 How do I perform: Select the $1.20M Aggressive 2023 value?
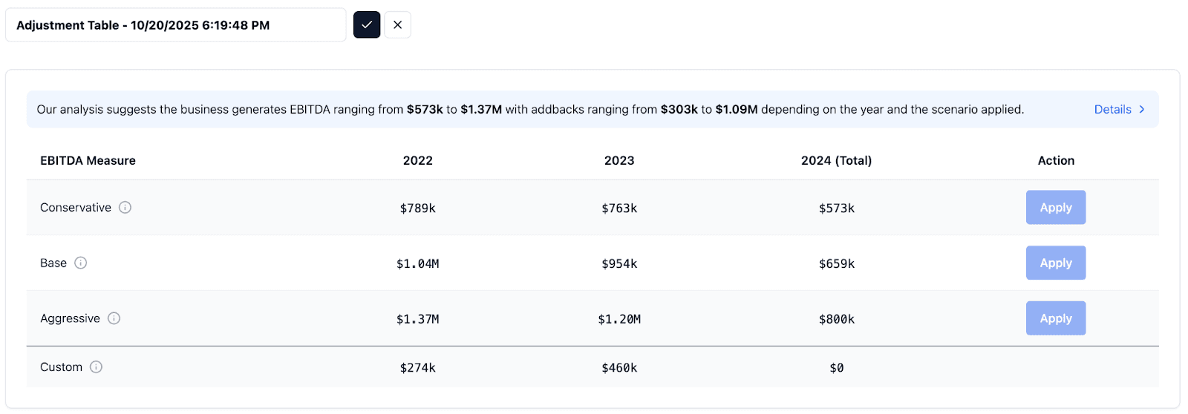coord(619,320)
